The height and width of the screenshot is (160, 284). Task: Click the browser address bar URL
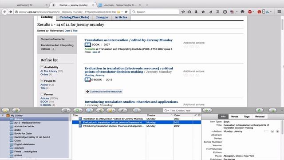coord(67,12)
